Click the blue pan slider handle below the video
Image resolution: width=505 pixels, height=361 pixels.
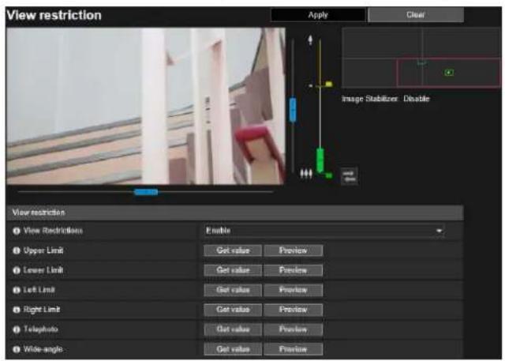(146, 193)
